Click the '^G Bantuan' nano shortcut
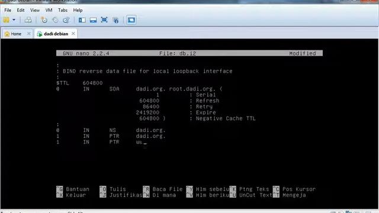This screenshot has height=213, width=379. [73, 189]
